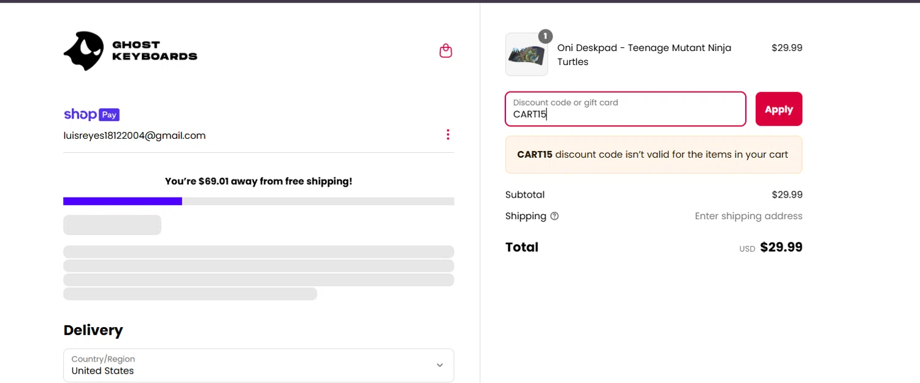Click the Subtotal label
920x383 pixels.
click(x=525, y=195)
